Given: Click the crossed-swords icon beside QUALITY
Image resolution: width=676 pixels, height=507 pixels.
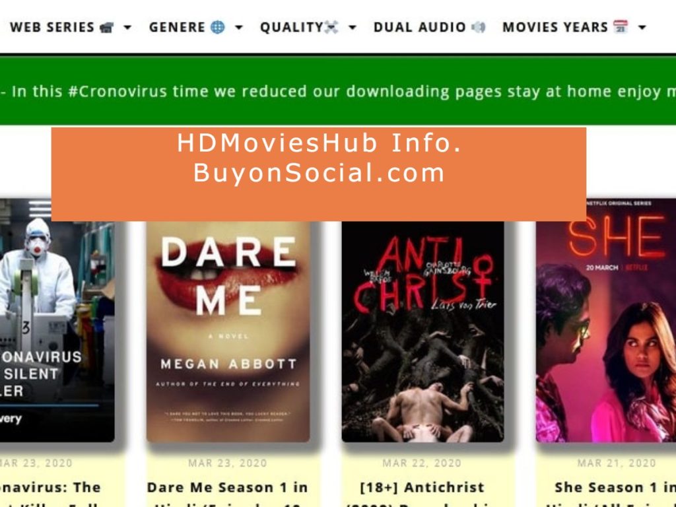Looking at the screenshot, I should tap(331, 28).
